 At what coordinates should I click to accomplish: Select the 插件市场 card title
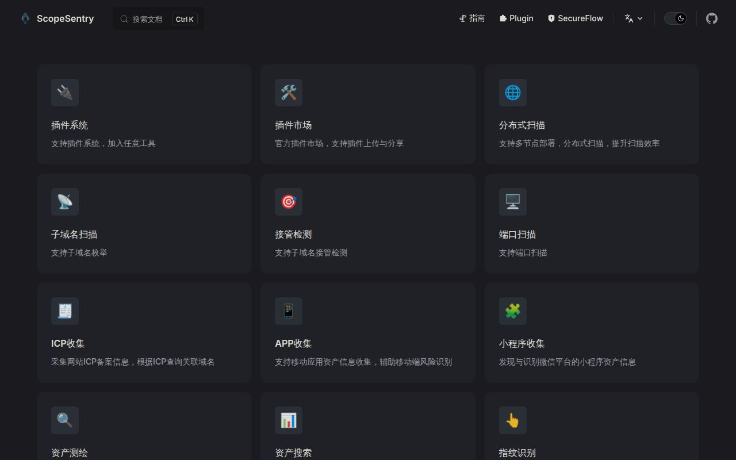tap(293, 125)
